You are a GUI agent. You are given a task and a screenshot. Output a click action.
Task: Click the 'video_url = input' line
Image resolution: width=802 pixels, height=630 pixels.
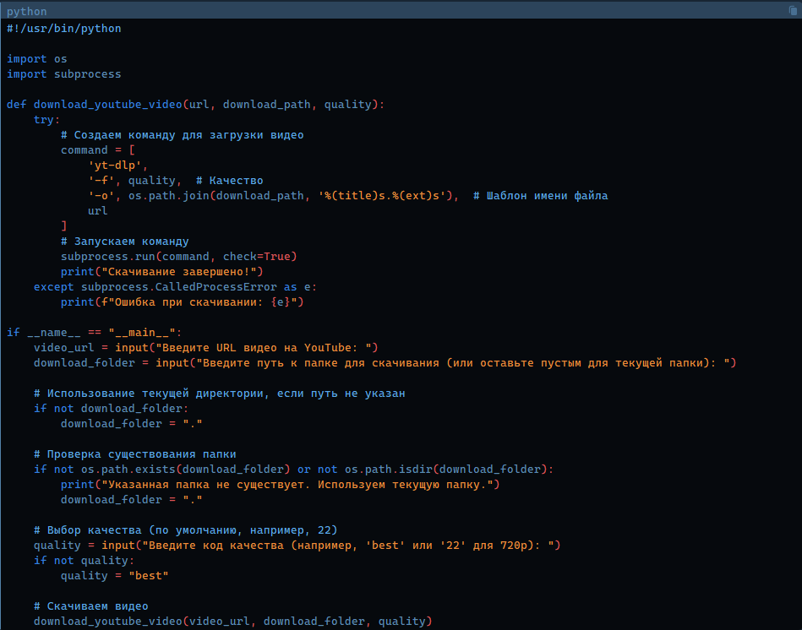206,348
